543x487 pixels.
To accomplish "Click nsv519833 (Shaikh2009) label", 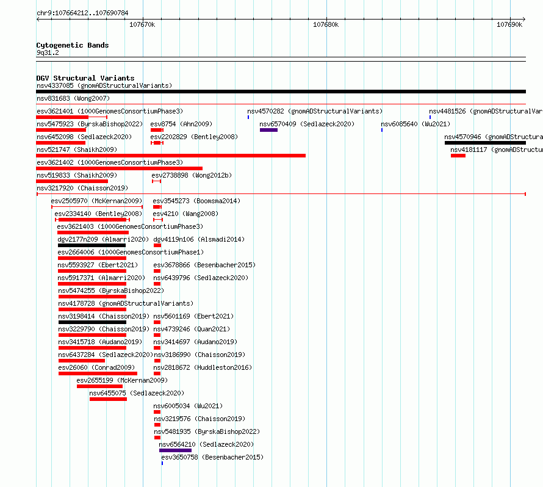I will 77,175.
